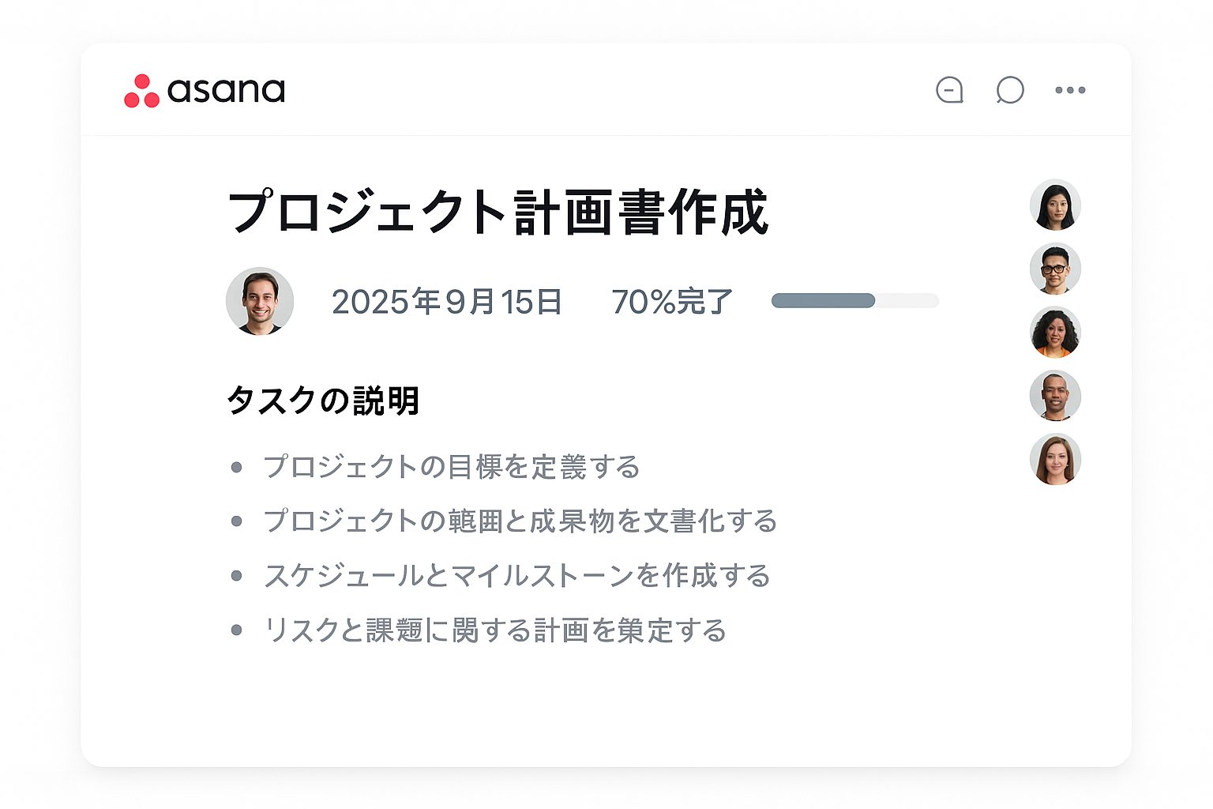
Task: Select the assignee avatar beside the due date
Action: click(260, 301)
